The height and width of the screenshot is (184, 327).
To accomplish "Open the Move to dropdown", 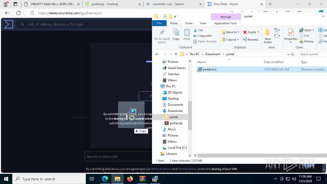I will (230, 32).
